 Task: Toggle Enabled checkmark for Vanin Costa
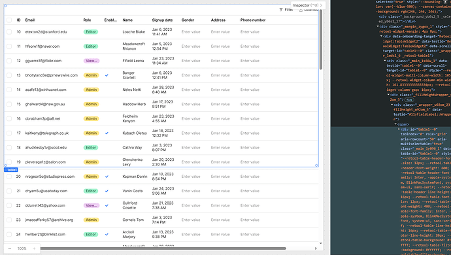[x=107, y=191]
